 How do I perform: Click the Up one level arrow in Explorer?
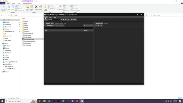9,15
